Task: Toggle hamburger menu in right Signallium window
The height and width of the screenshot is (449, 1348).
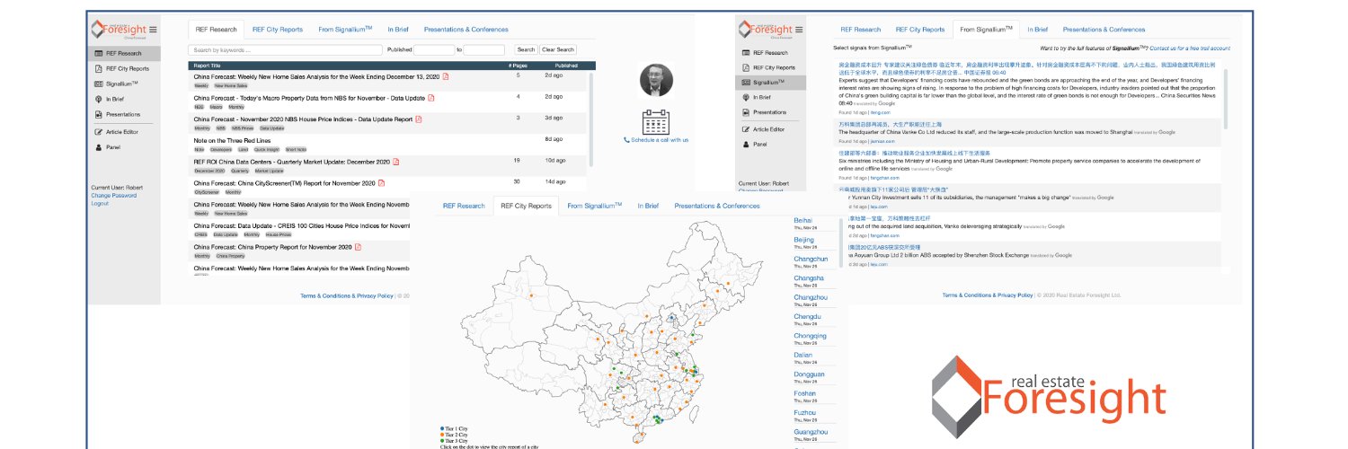Action: pyautogui.click(x=798, y=30)
